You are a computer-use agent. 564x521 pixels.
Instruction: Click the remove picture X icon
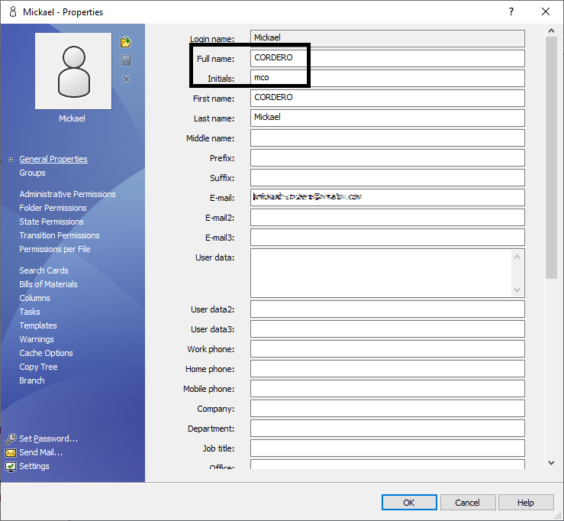click(x=126, y=79)
